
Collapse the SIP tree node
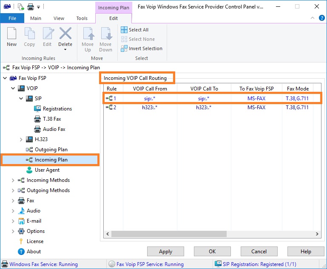21,98
